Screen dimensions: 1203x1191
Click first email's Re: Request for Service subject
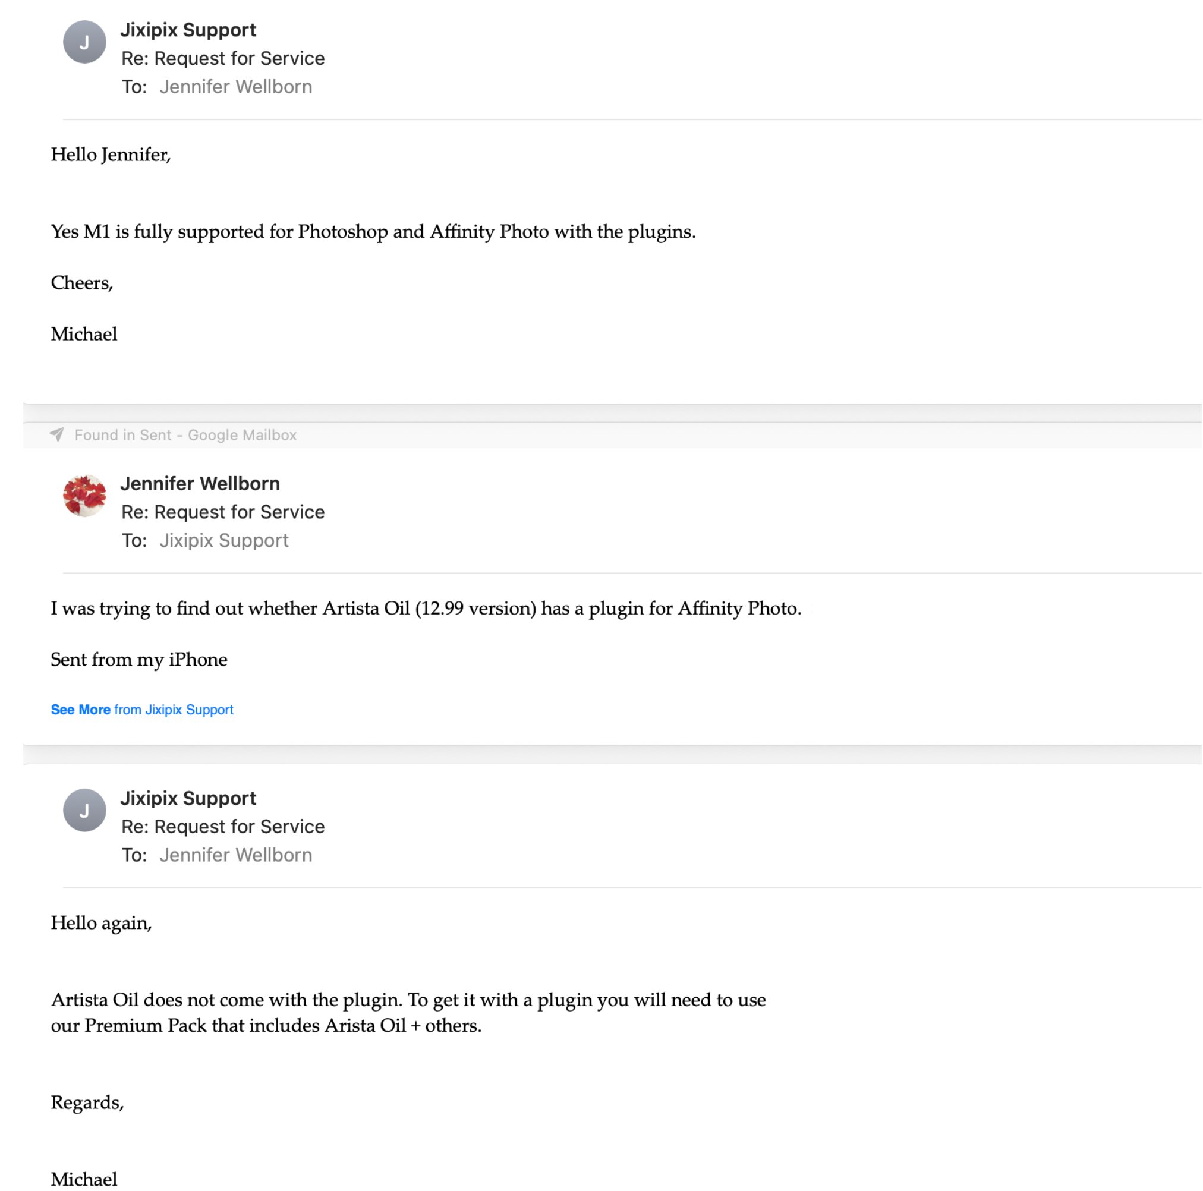[x=223, y=58]
